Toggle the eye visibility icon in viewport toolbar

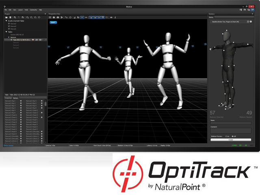pos(111,17)
